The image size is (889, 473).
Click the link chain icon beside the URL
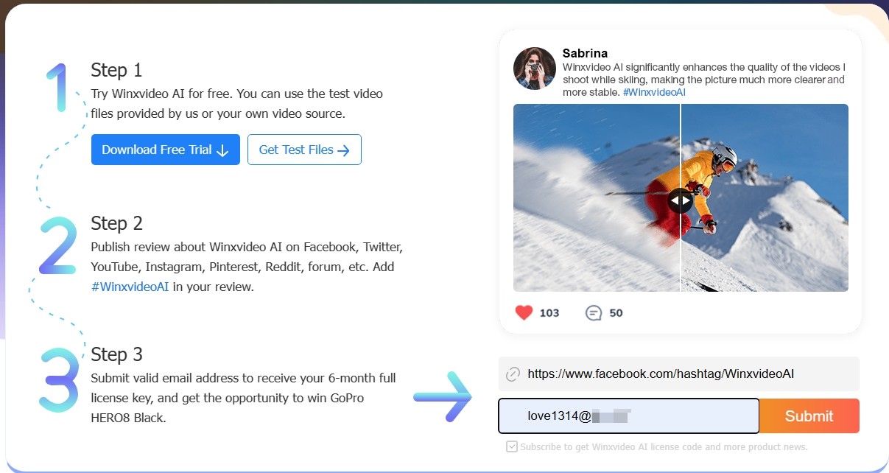pos(513,374)
